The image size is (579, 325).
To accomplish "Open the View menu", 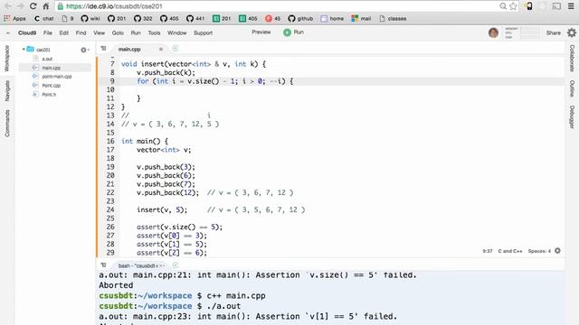I will 99,32.
